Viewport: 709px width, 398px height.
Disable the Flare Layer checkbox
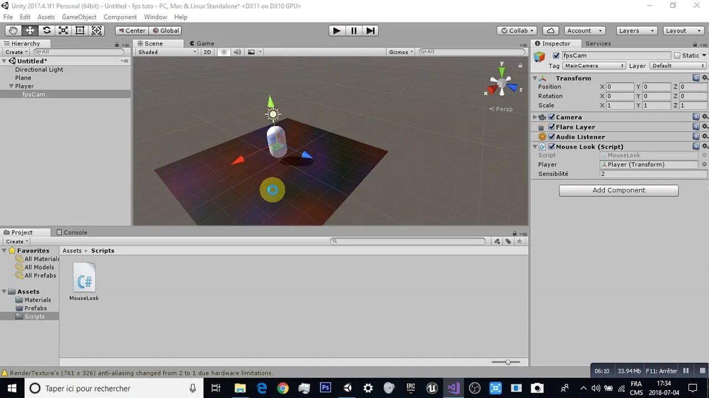pos(552,127)
